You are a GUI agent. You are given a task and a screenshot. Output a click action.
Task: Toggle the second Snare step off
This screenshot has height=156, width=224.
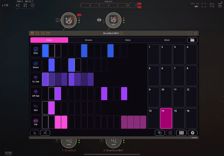click(x=52, y=65)
